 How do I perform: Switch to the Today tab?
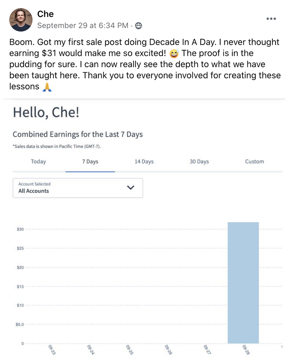click(38, 162)
